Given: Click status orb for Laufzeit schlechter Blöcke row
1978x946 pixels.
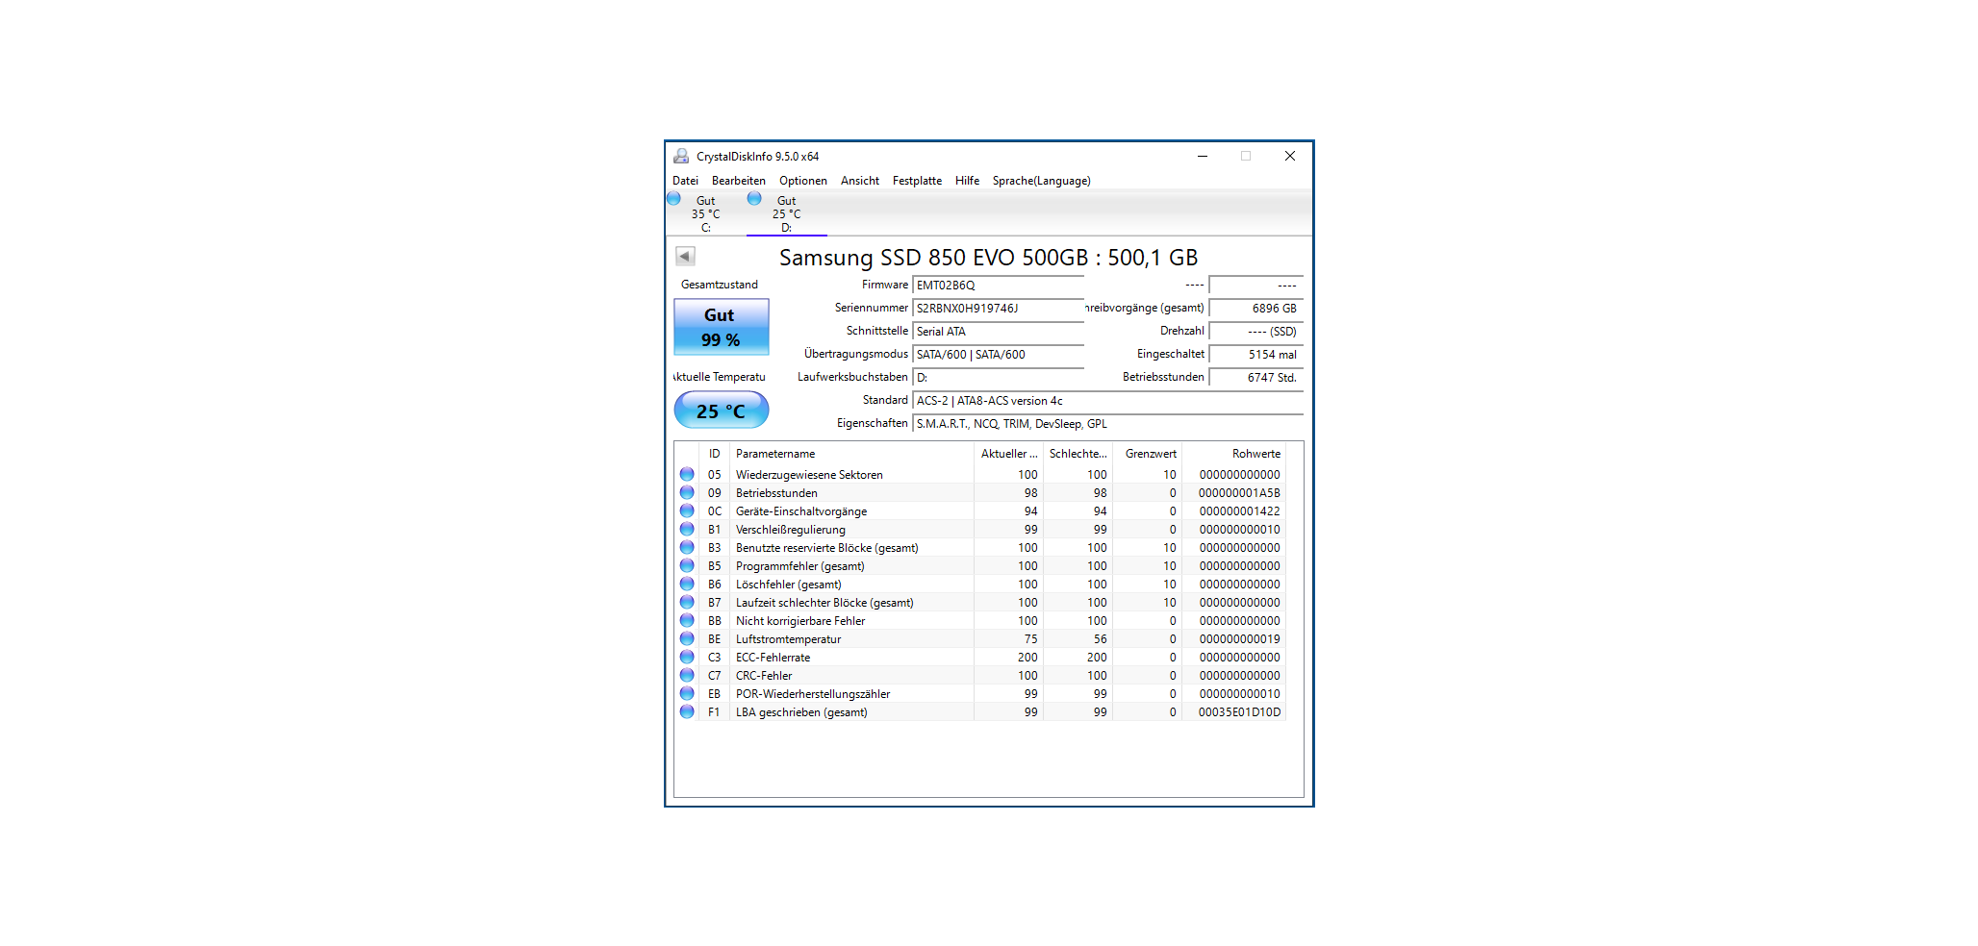Looking at the screenshot, I should tap(687, 602).
